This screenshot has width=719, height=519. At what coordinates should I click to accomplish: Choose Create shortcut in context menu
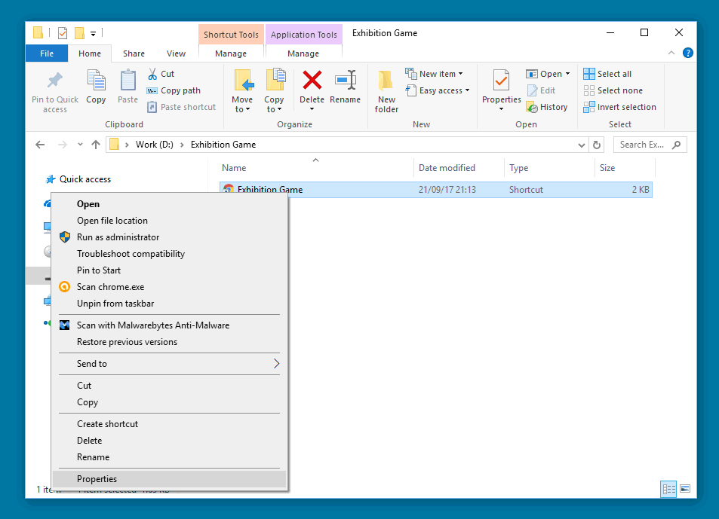click(170, 424)
